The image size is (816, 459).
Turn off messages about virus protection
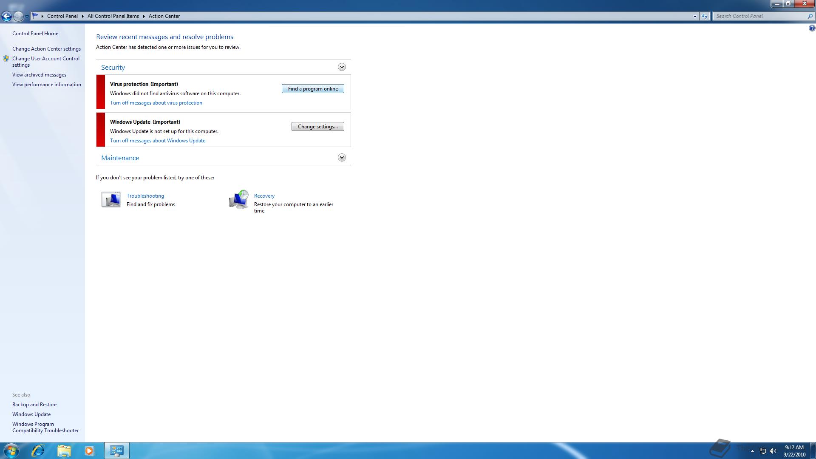[156, 103]
